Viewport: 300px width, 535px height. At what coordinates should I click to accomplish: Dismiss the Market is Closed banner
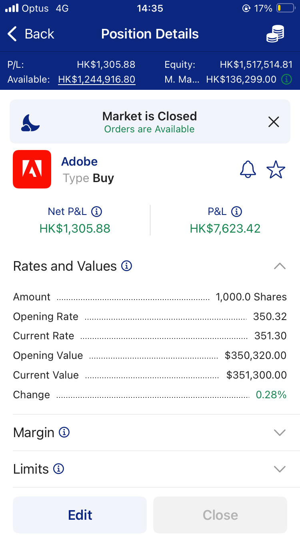[274, 122]
